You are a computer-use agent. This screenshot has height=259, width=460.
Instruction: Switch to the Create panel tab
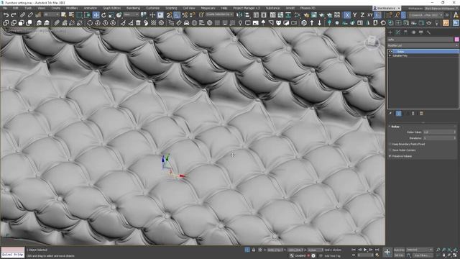pos(390,32)
